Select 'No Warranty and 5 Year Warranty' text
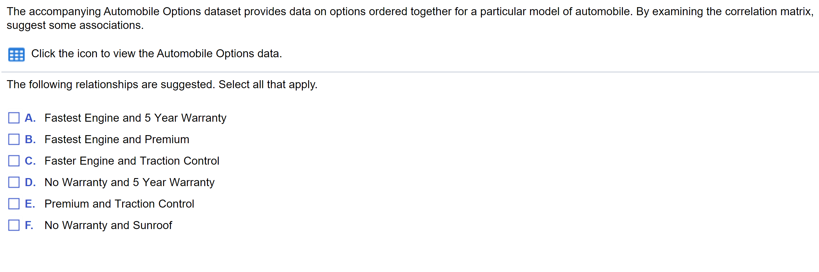Image resolution: width=819 pixels, height=272 pixels. [x=129, y=182]
